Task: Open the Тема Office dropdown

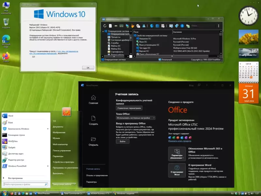Action: tap(135, 118)
